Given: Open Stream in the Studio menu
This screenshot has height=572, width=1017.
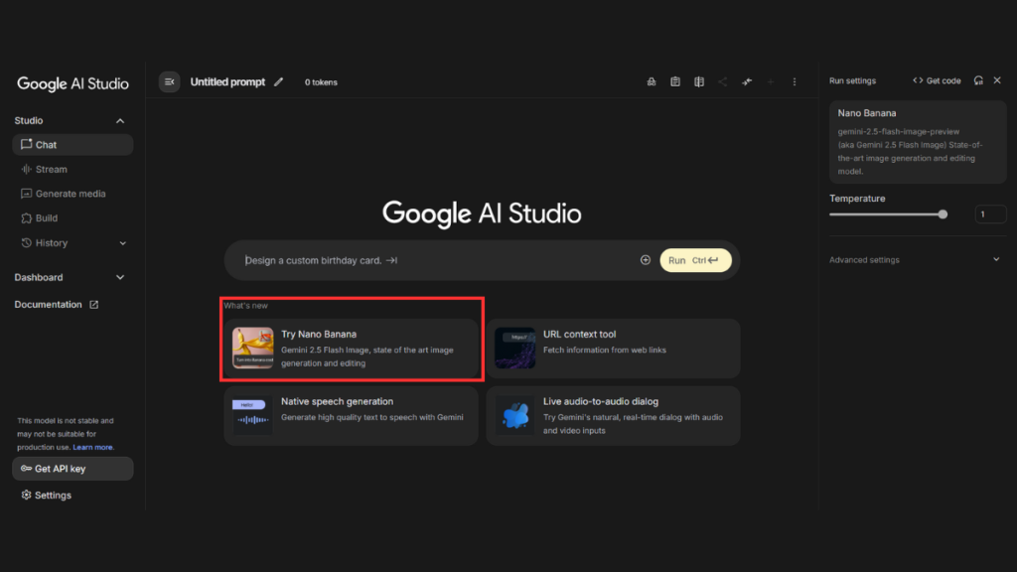Looking at the screenshot, I should [x=51, y=169].
